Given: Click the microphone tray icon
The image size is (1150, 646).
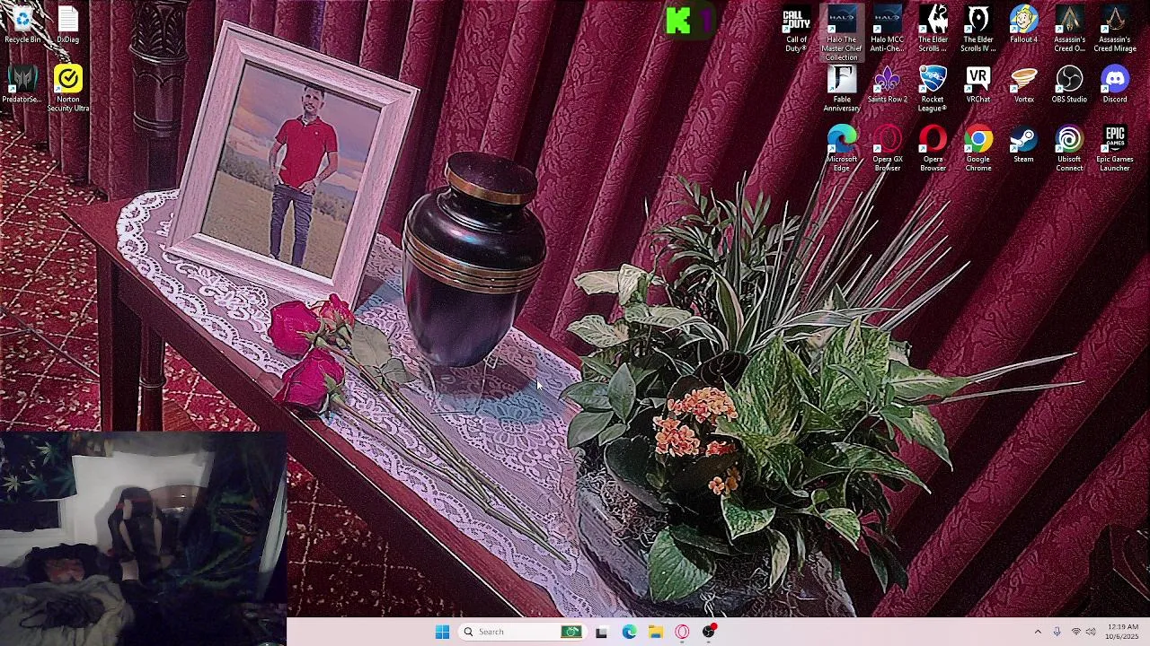Looking at the screenshot, I should 1057,632.
